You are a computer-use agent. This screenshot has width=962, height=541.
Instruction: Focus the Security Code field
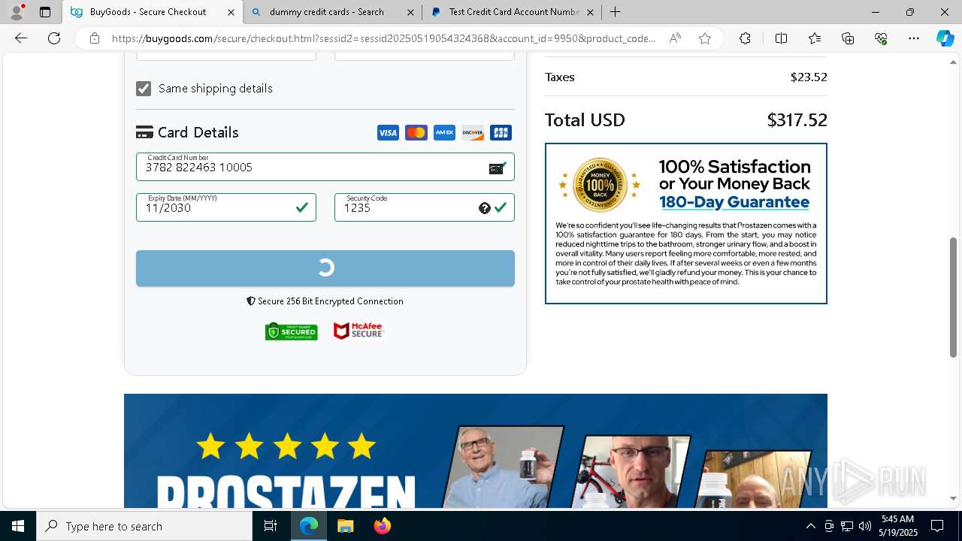(x=425, y=207)
